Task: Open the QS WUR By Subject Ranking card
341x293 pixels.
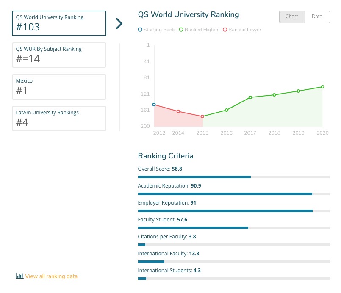Action: pyautogui.click(x=59, y=55)
